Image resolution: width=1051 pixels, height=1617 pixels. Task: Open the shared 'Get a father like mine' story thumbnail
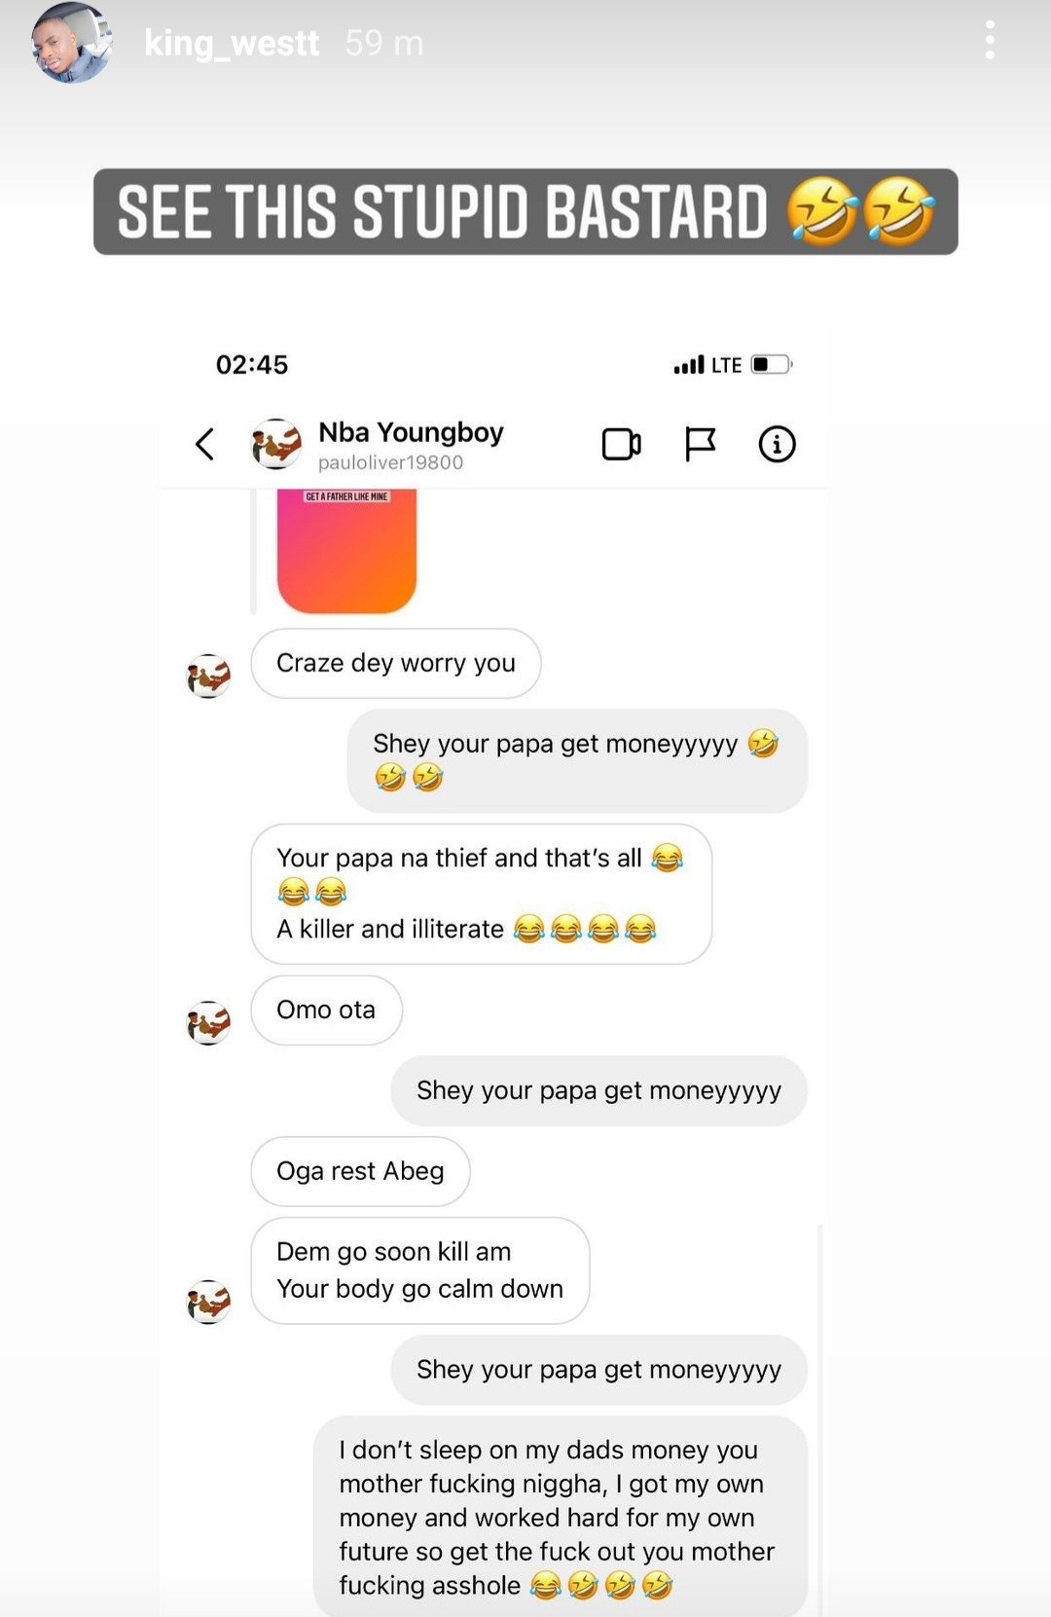coord(346,551)
